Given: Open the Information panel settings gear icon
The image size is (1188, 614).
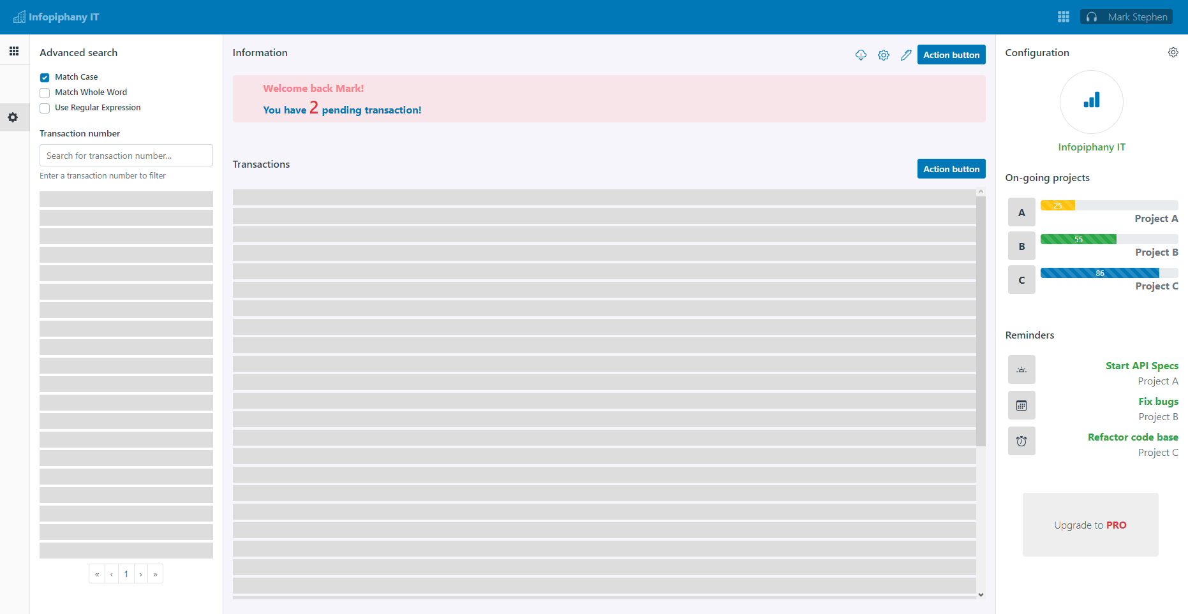Looking at the screenshot, I should click(884, 55).
